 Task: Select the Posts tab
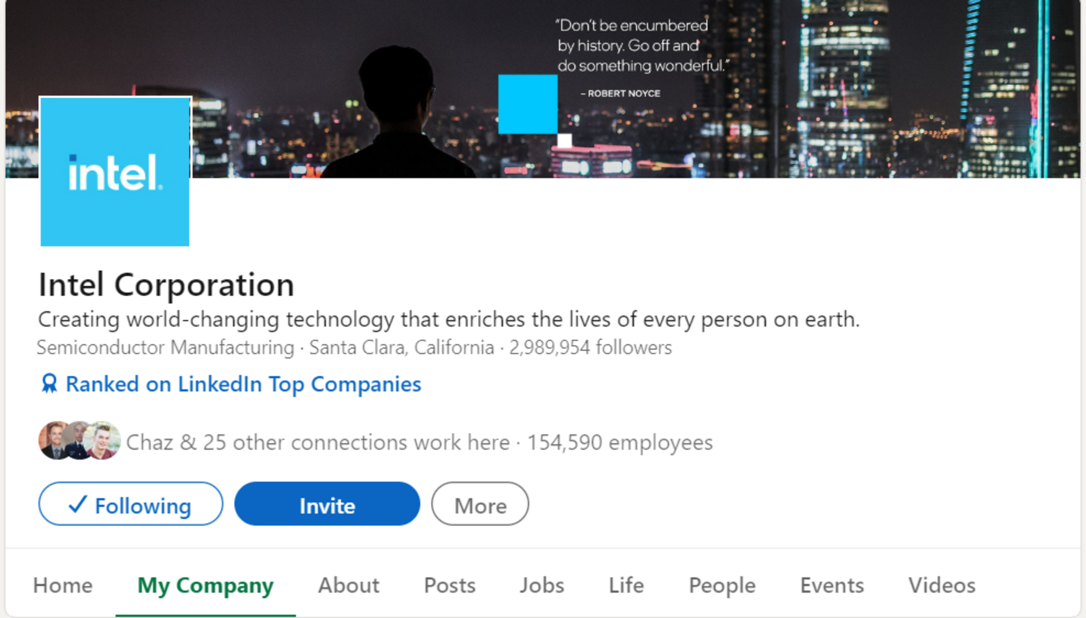point(450,585)
